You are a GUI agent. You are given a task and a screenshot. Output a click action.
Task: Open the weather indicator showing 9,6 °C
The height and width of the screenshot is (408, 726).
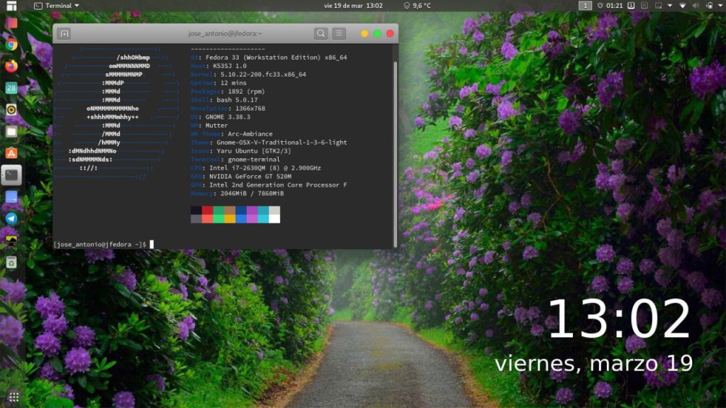tap(417, 6)
